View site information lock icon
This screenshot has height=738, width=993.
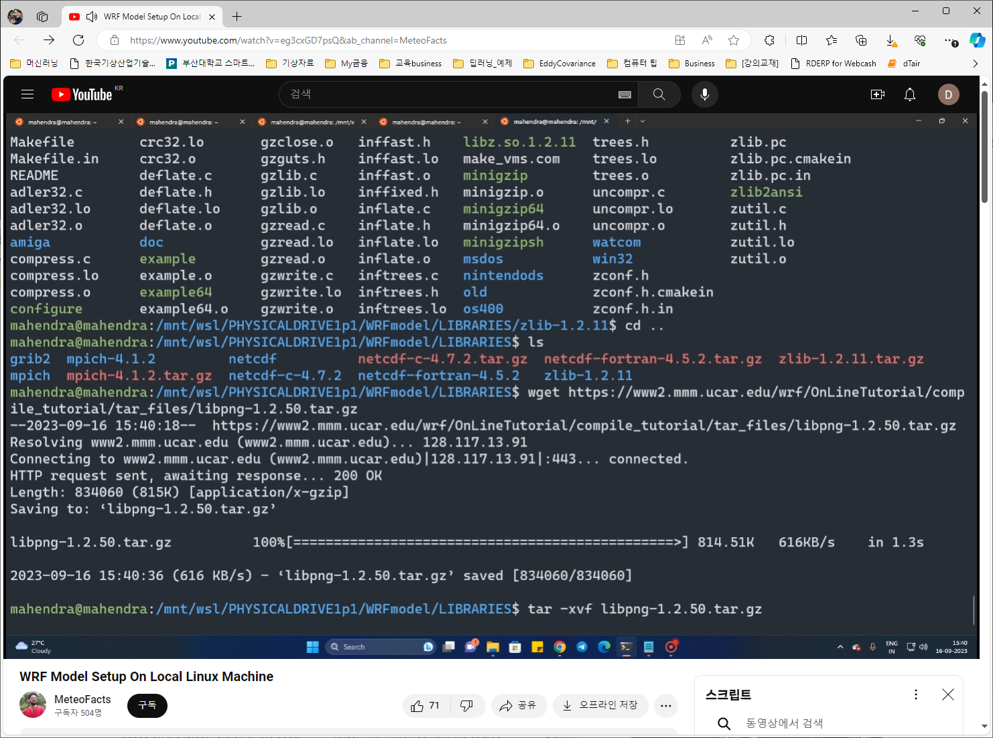pos(115,40)
